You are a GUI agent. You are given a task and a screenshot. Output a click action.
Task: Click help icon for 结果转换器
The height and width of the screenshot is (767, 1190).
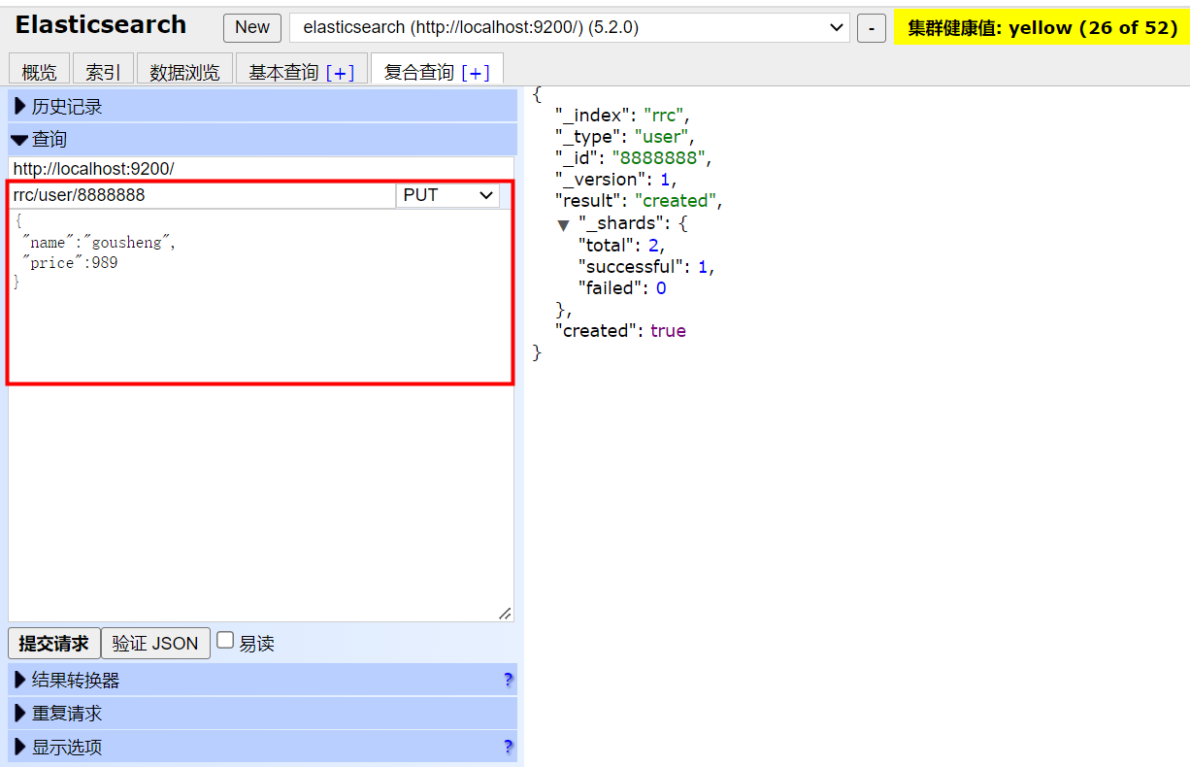click(508, 680)
